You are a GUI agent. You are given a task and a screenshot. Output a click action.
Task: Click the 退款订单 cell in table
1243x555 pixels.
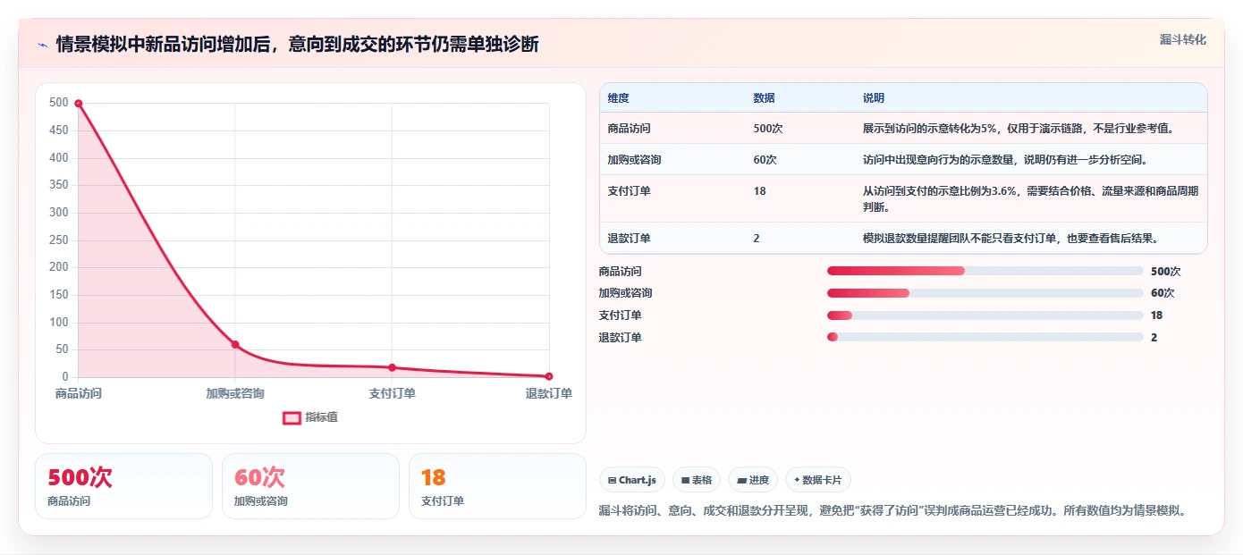tap(629, 239)
